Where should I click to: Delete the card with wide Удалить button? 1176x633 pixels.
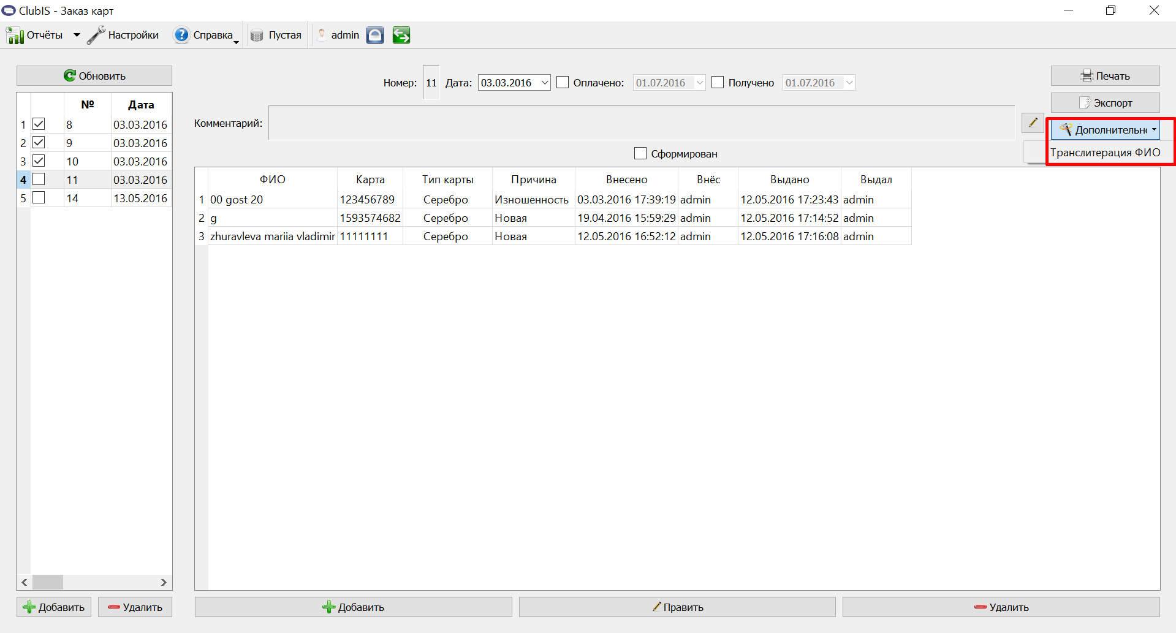point(1001,607)
